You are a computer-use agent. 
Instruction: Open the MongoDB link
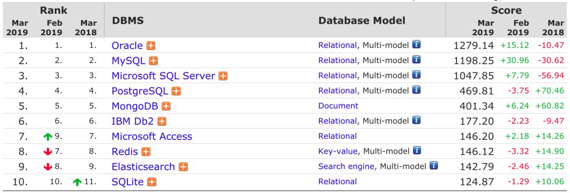[135, 106]
